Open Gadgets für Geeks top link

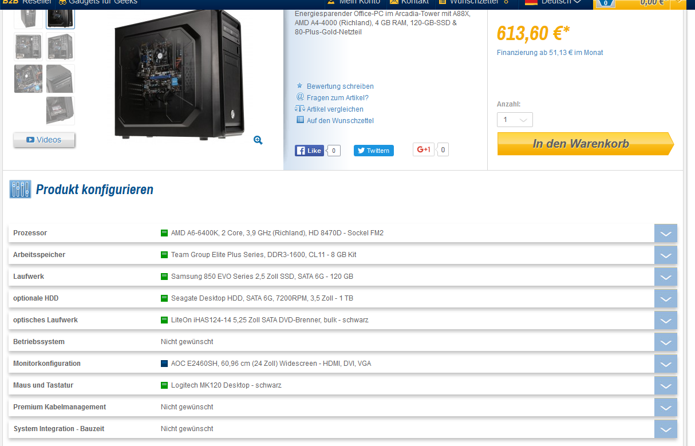coord(98,2)
